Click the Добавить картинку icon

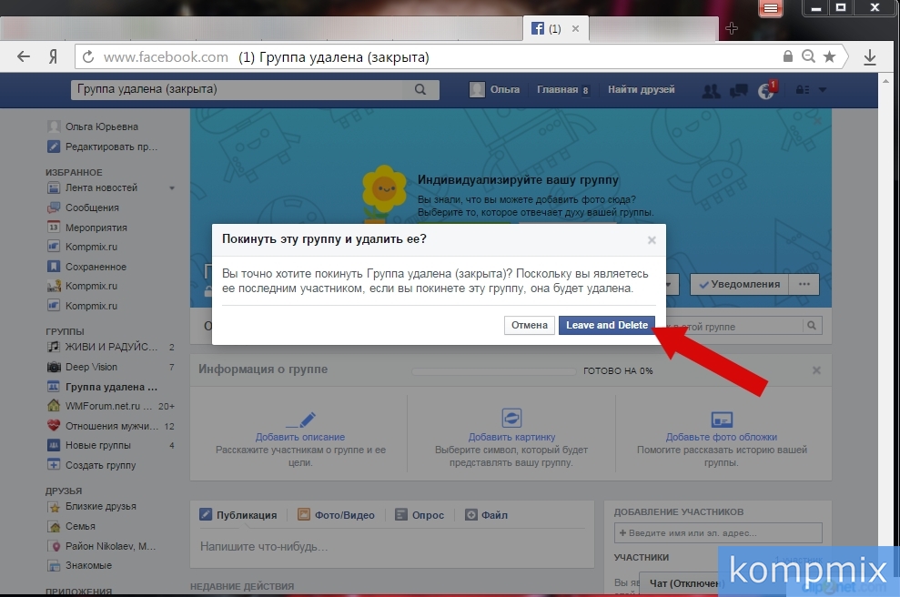511,419
